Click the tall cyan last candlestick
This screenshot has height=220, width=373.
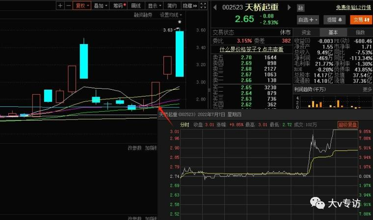[180, 54]
